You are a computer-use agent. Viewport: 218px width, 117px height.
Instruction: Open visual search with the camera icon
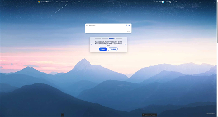click(x=130, y=25)
